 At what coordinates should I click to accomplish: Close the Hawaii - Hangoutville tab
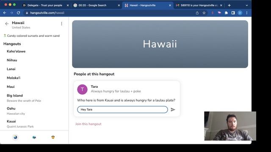[x=170, y=5]
